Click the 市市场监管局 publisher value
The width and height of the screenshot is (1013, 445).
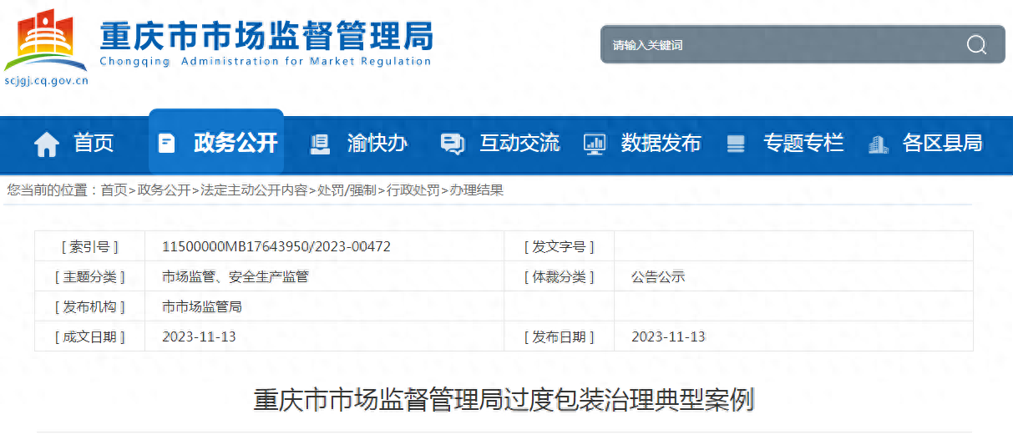tap(202, 307)
